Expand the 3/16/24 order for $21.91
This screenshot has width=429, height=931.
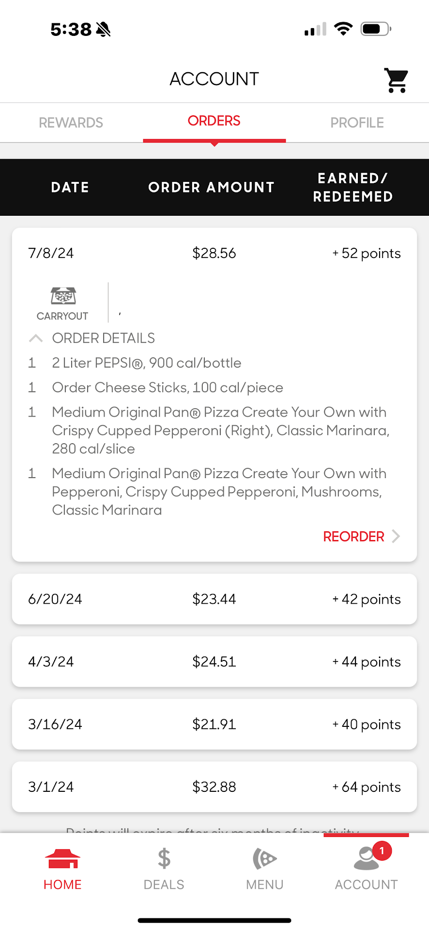click(x=214, y=724)
